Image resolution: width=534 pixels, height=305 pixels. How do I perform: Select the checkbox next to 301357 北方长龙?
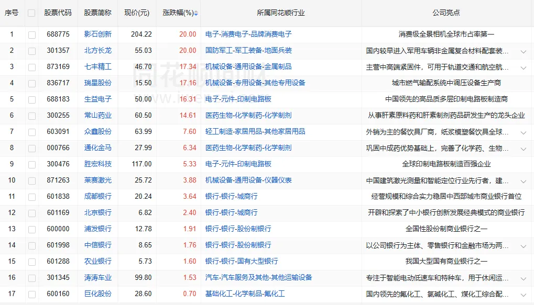coord(32,51)
